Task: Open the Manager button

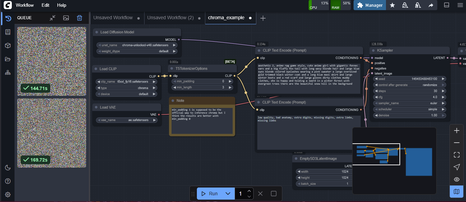Action: (x=370, y=5)
